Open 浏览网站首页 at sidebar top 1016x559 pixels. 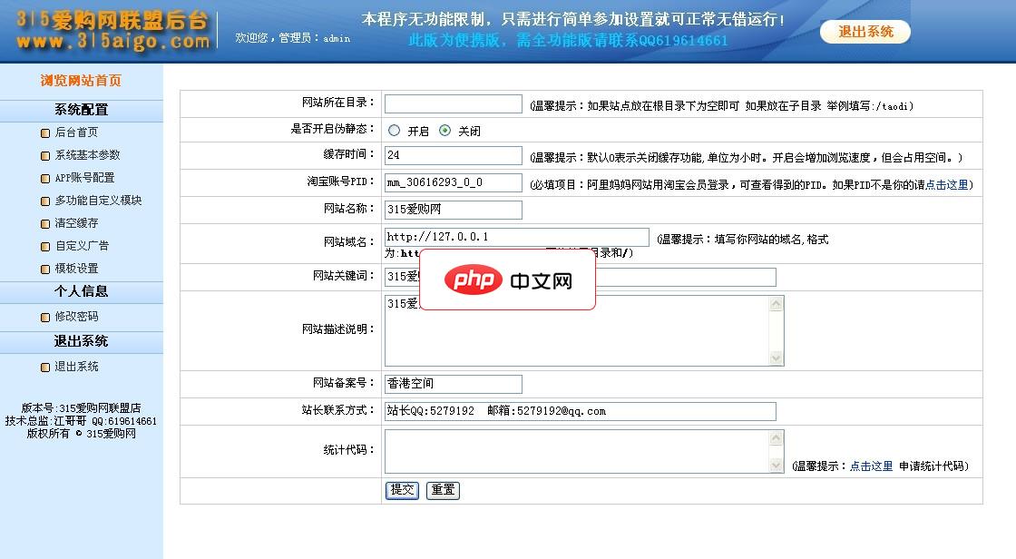81,83
